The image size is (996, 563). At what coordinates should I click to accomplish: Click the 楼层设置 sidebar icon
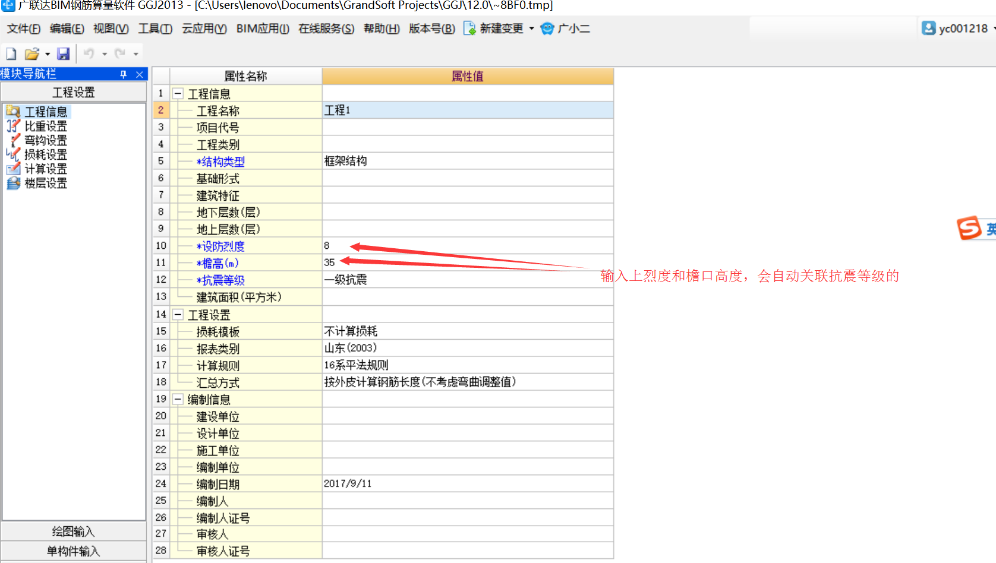[13, 183]
